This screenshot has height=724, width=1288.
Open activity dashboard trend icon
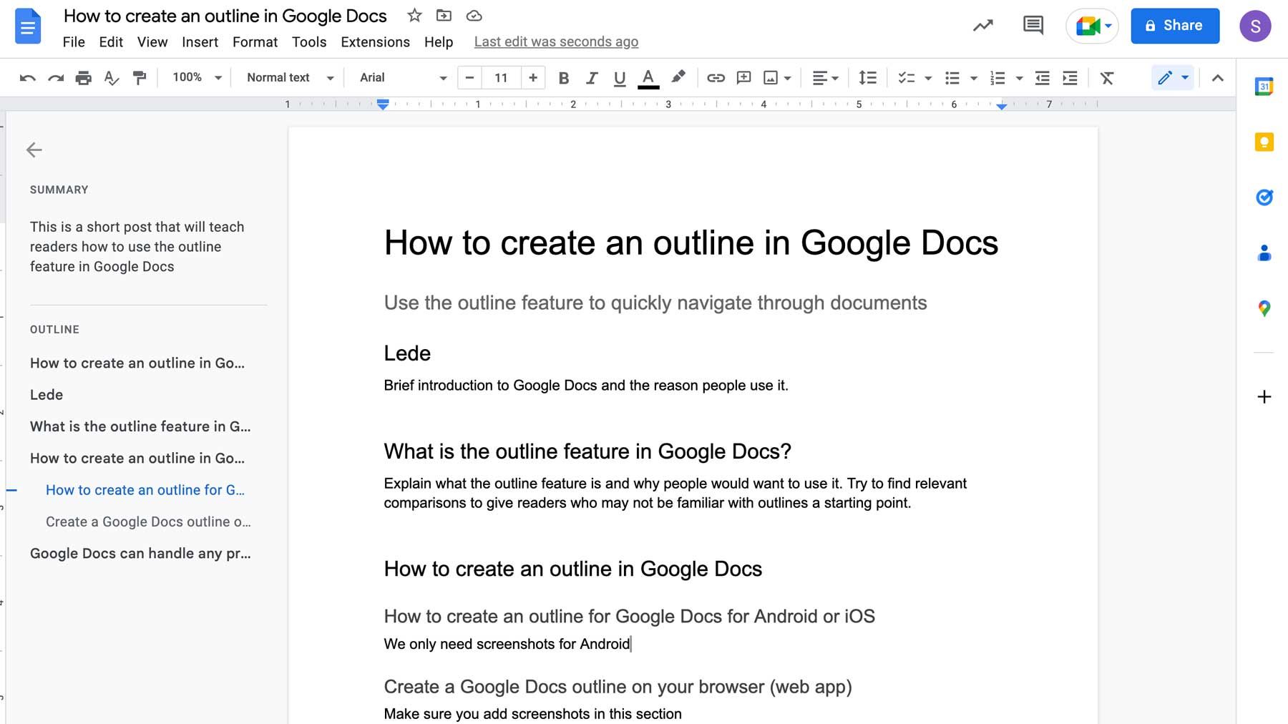983,26
